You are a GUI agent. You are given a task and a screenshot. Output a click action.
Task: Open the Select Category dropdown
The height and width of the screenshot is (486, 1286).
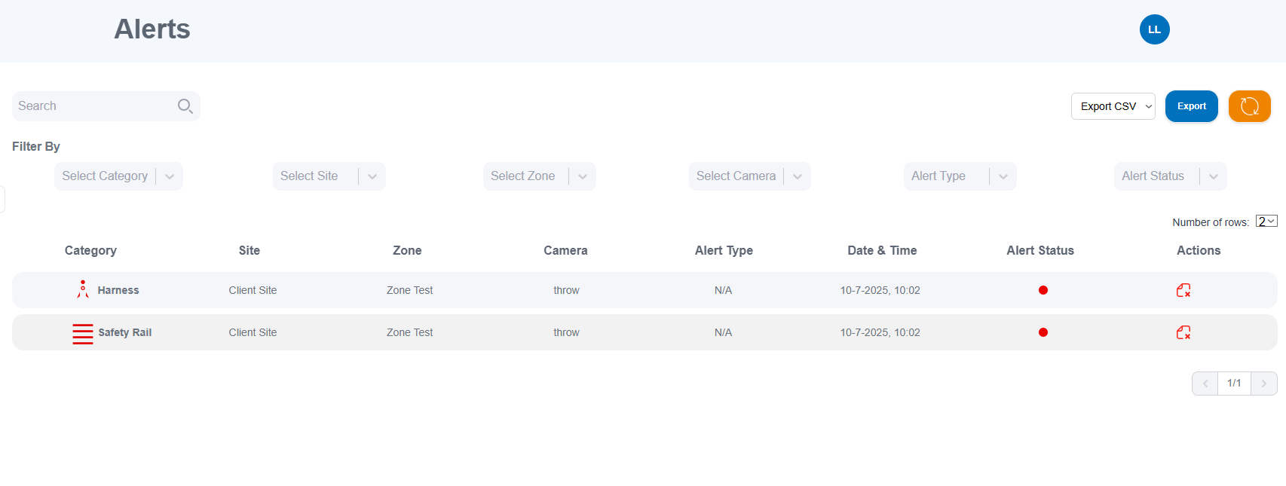click(118, 176)
